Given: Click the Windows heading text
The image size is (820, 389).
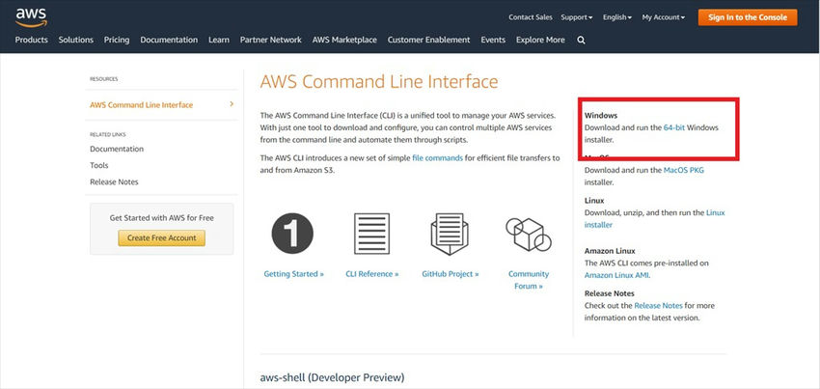Looking at the screenshot, I should coord(600,115).
